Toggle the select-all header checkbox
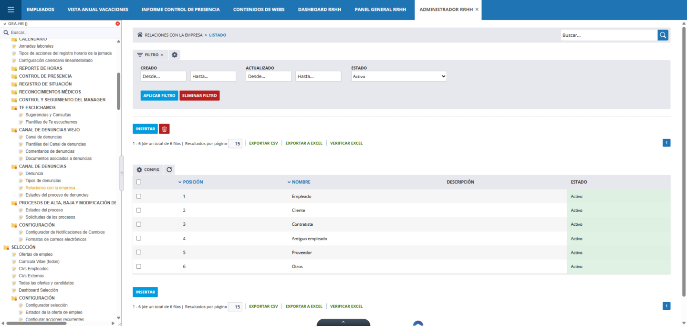This screenshot has width=687, height=326. [x=139, y=182]
